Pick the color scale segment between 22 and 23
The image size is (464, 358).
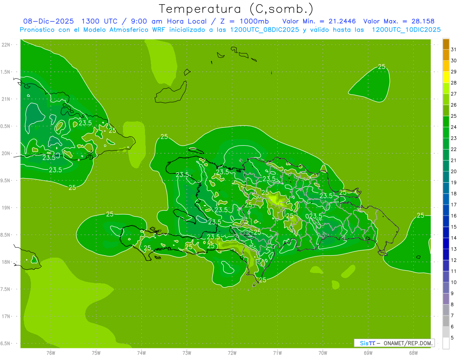point(446,144)
